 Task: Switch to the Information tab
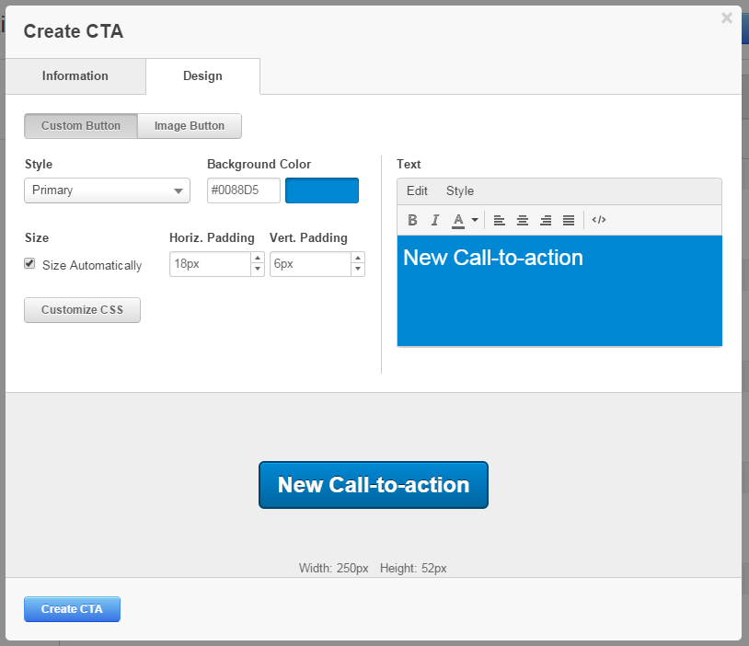click(x=75, y=76)
